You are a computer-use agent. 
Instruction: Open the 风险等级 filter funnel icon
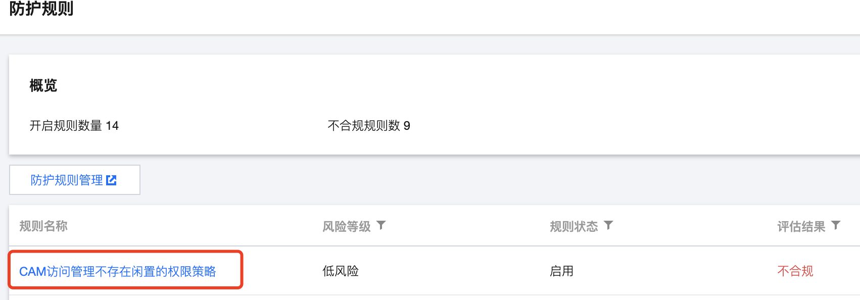point(381,225)
